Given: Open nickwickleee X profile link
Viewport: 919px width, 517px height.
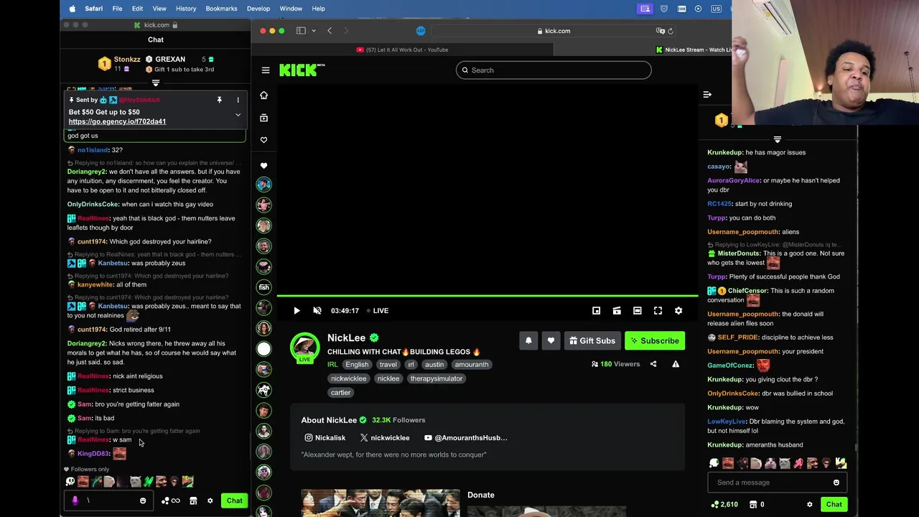Looking at the screenshot, I should [385, 438].
